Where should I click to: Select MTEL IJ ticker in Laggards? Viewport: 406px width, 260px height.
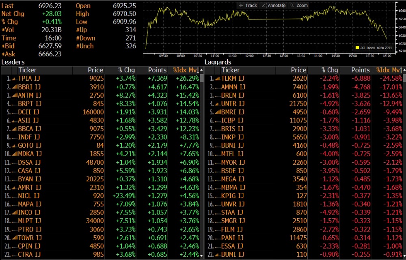point(232,154)
